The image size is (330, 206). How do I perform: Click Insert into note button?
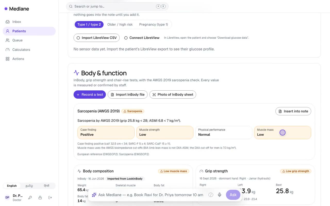click(x=293, y=111)
